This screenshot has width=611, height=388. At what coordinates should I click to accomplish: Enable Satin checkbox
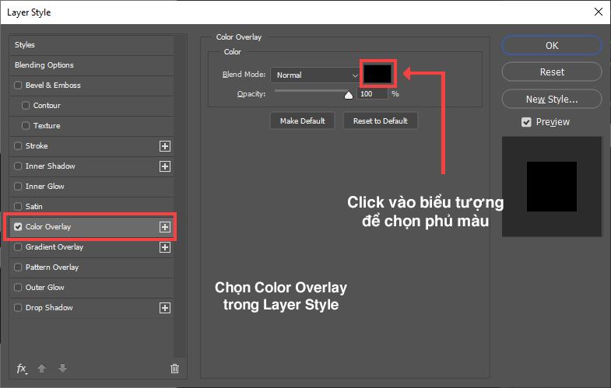point(18,206)
